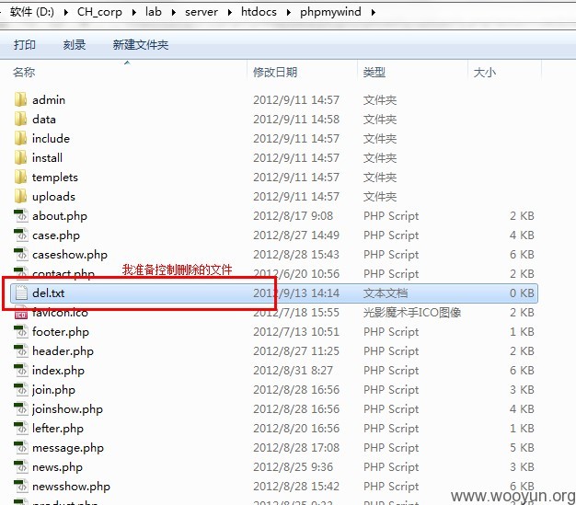Viewport: 576px width, 505px height.
Task: Select the about.php file name
Action: click(x=60, y=216)
